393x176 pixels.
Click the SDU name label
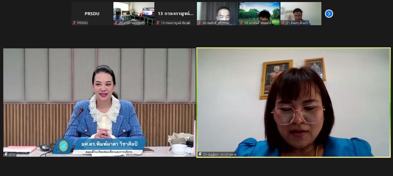coord(12,154)
